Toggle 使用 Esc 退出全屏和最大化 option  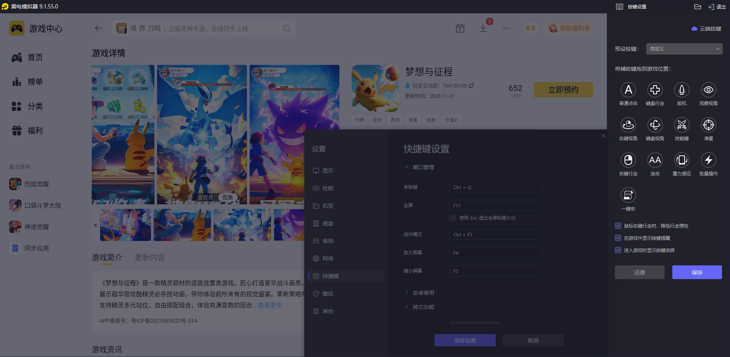click(x=453, y=218)
